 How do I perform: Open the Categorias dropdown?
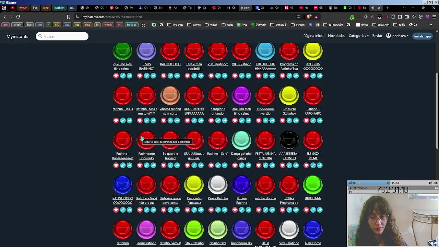coord(359,36)
